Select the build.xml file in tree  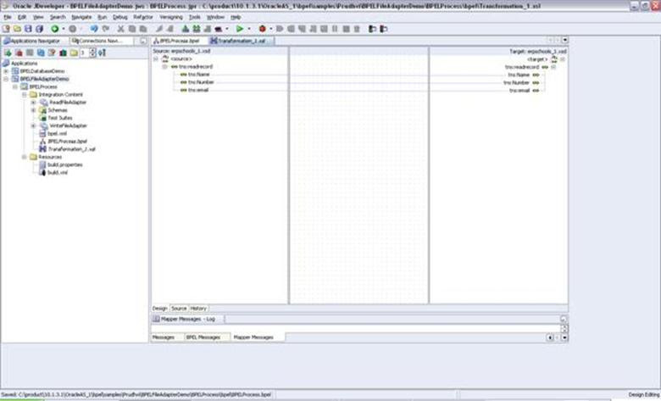click(x=58, y=172)
